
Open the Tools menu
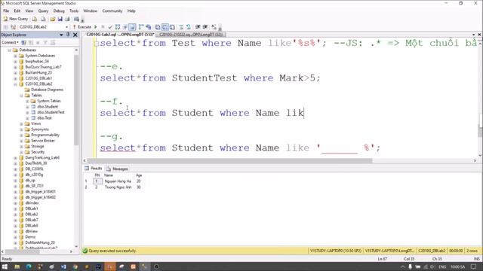(74, 11)
